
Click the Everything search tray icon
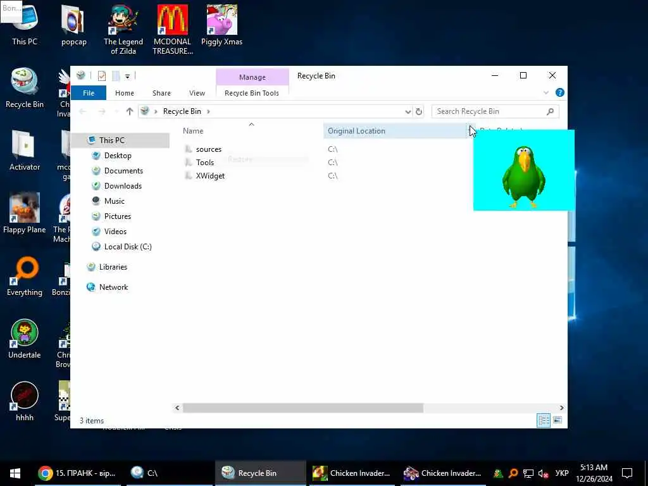point(513,473)
